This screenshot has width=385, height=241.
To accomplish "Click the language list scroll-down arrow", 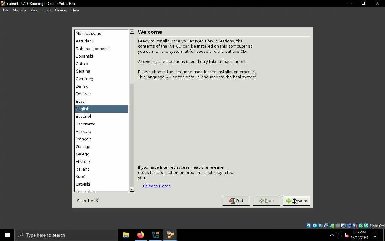I will click(132, 189).
